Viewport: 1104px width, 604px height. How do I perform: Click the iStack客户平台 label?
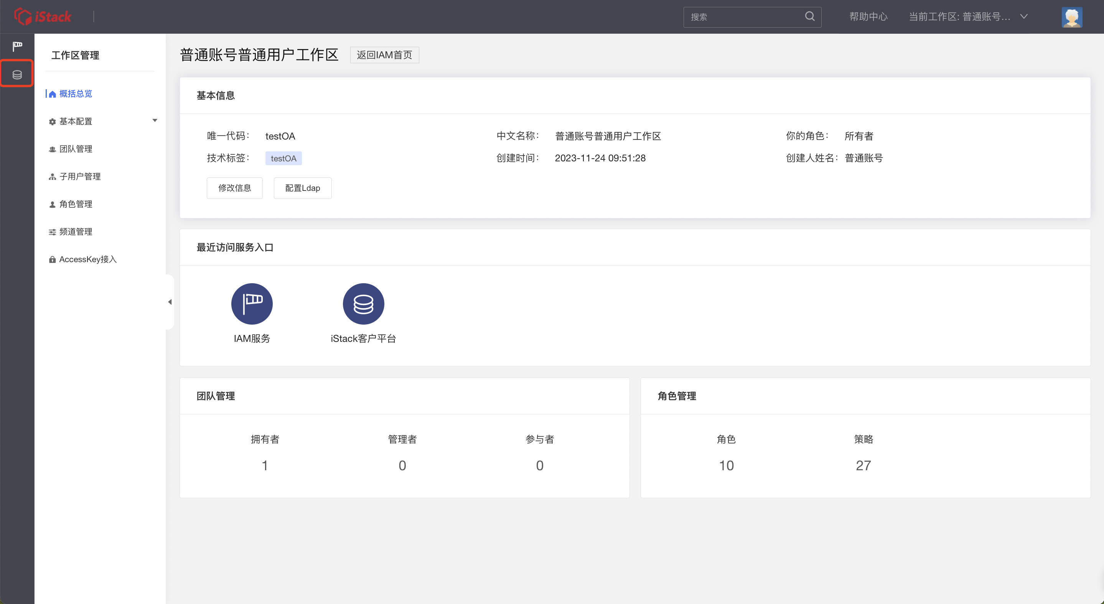point(363,338)
